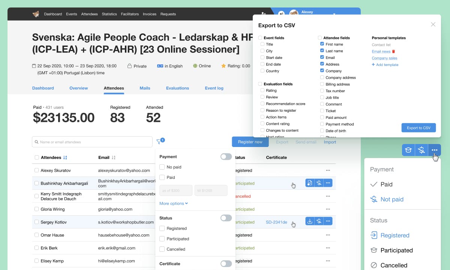Click the lock icon beside Private

pyautogui.click(x=129, y=66)
